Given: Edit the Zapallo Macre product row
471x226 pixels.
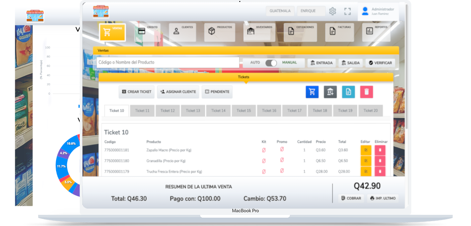Looking at the screenshot, I should (x=366, y=150).
